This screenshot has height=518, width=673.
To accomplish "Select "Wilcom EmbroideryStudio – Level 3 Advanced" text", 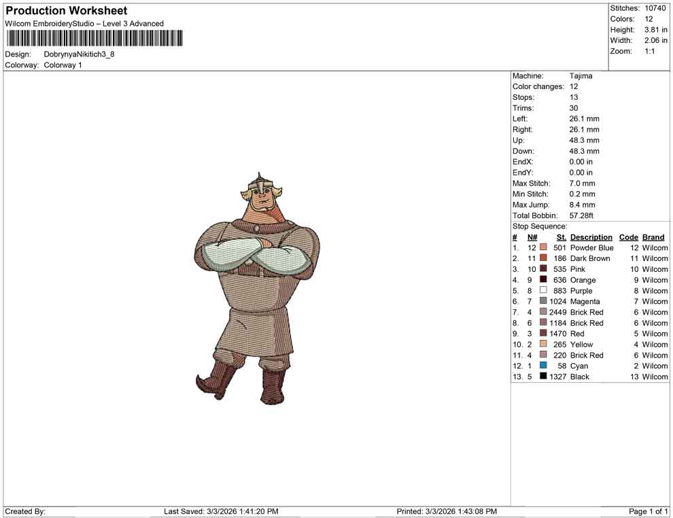I will click(84, 24).
